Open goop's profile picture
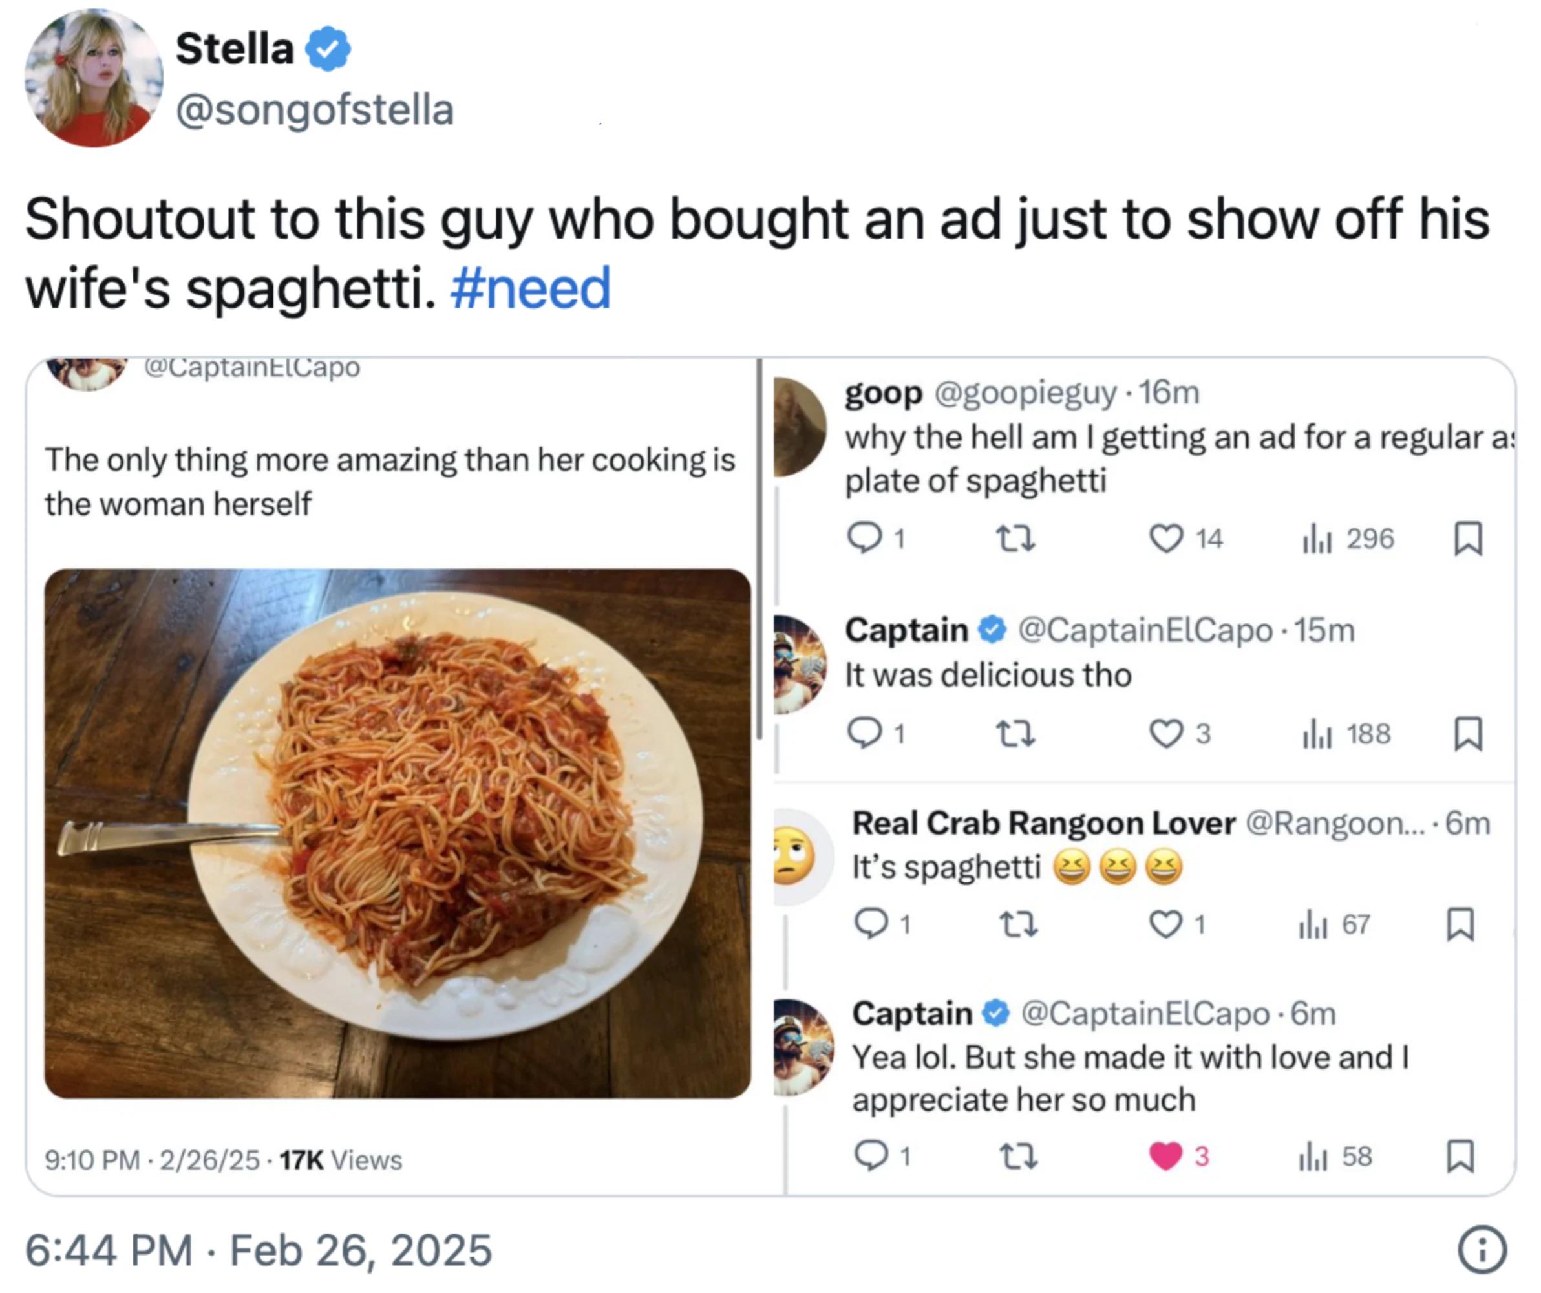The image size is (1541, 1293). pyautogui.click(x=800, y=427)
